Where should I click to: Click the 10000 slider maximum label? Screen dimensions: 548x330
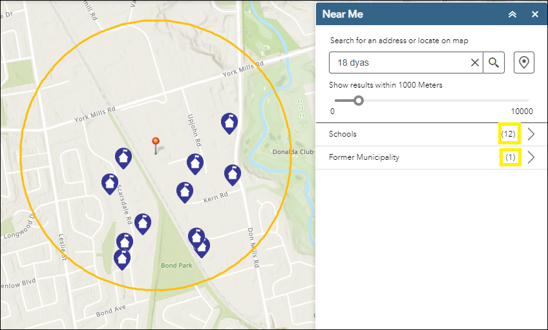[x=522, y=112]
